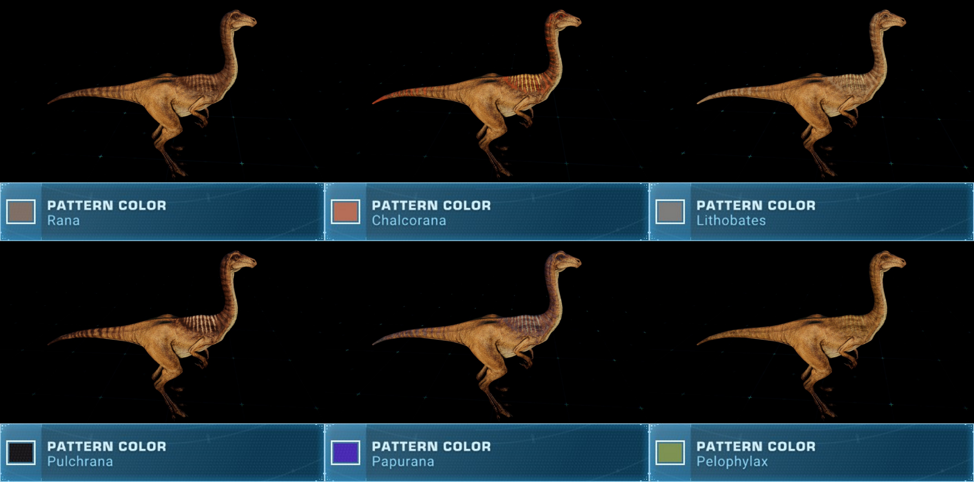Click 'PATTERN COLOR' heading above Pulchrana
The image size is (974, 482).
[x=107, y=447]
